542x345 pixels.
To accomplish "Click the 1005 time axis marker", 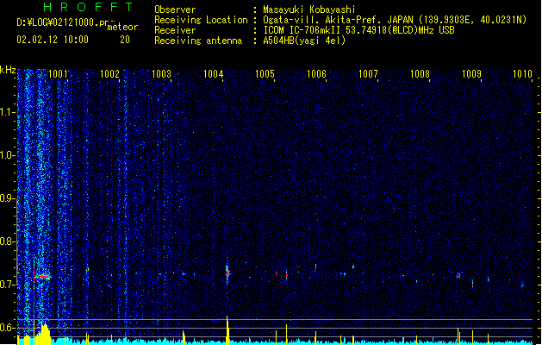I will (265, 73).
